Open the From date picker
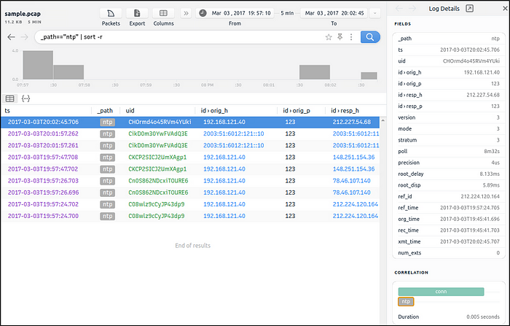510x326 pixels. (x=235, y=13)
